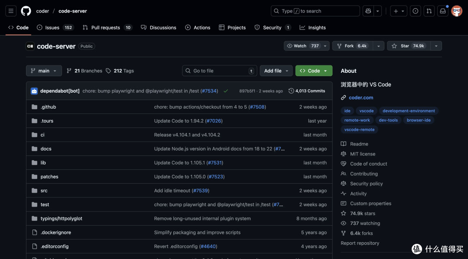Open commit hash 897b5f1
Image resolution: width=468 pixels, height=259 pixels.
click(247, 91)
